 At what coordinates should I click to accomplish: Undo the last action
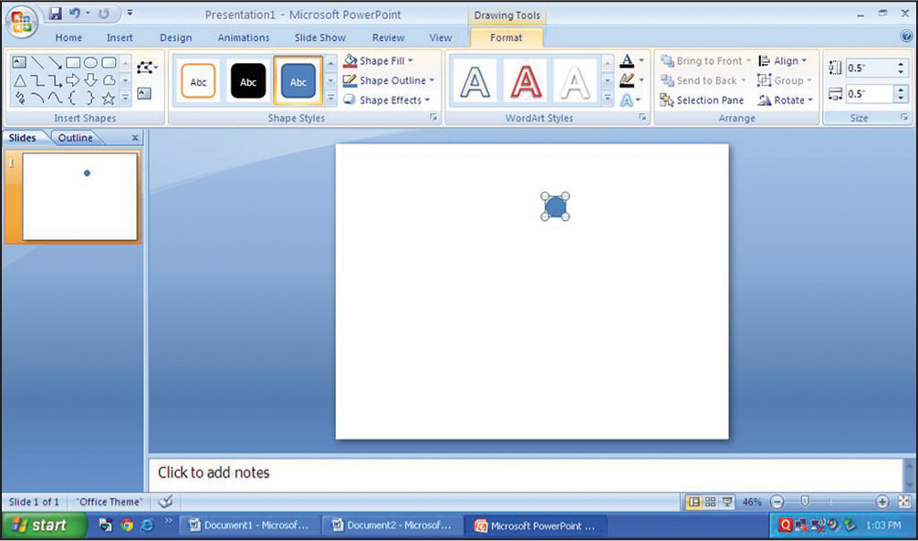(75, 13)
